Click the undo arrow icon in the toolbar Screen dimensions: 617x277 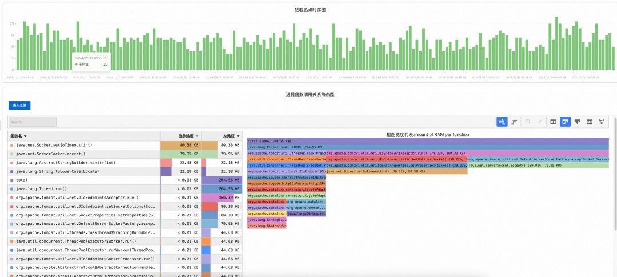click(528, 122)
